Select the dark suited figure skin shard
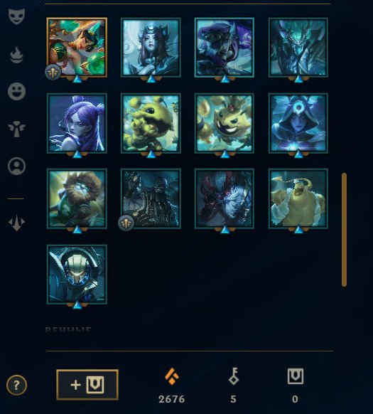Screen dimensions: 373x414 click(151, 198)
